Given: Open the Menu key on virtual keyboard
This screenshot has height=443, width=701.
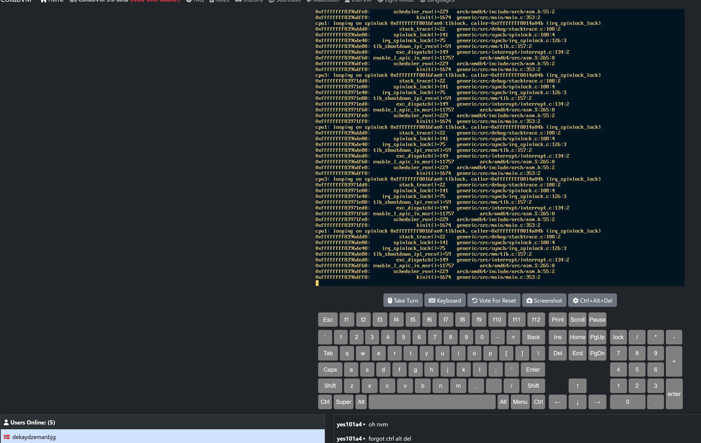Looking at the screenshot, I should tap(520, 402).
